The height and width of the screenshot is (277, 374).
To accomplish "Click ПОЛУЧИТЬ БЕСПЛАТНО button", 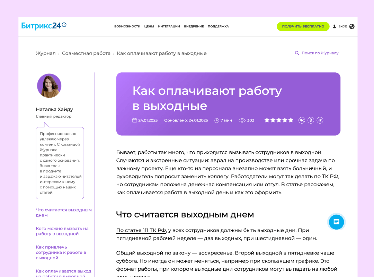I will pyautogui.click(x=303, y=26).
